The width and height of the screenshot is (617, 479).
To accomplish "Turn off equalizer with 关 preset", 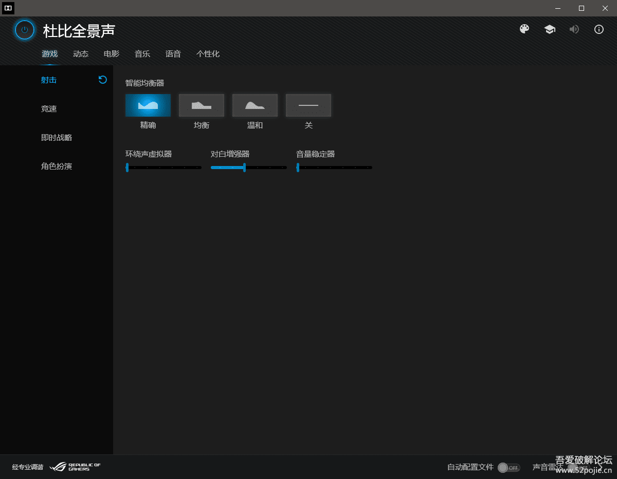I will click(x=308, y=105).
